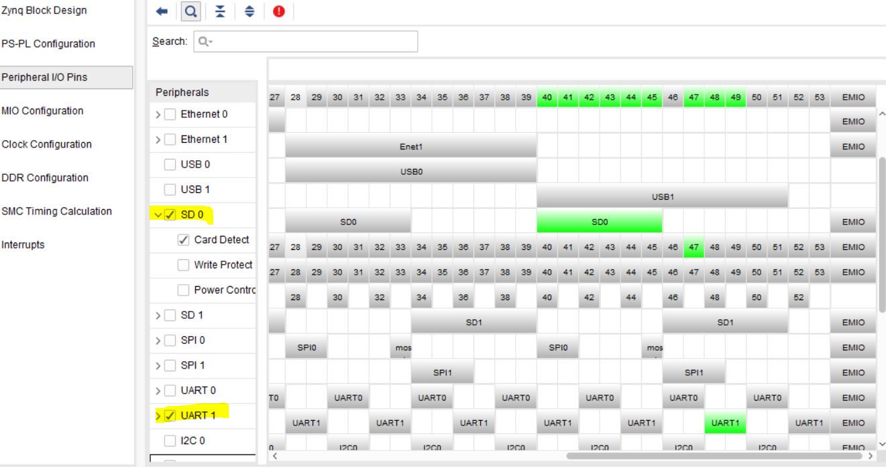Click the green UART1 pin block
The width and height of the screenshot is (886, 467).
click(x=725, y=421)
